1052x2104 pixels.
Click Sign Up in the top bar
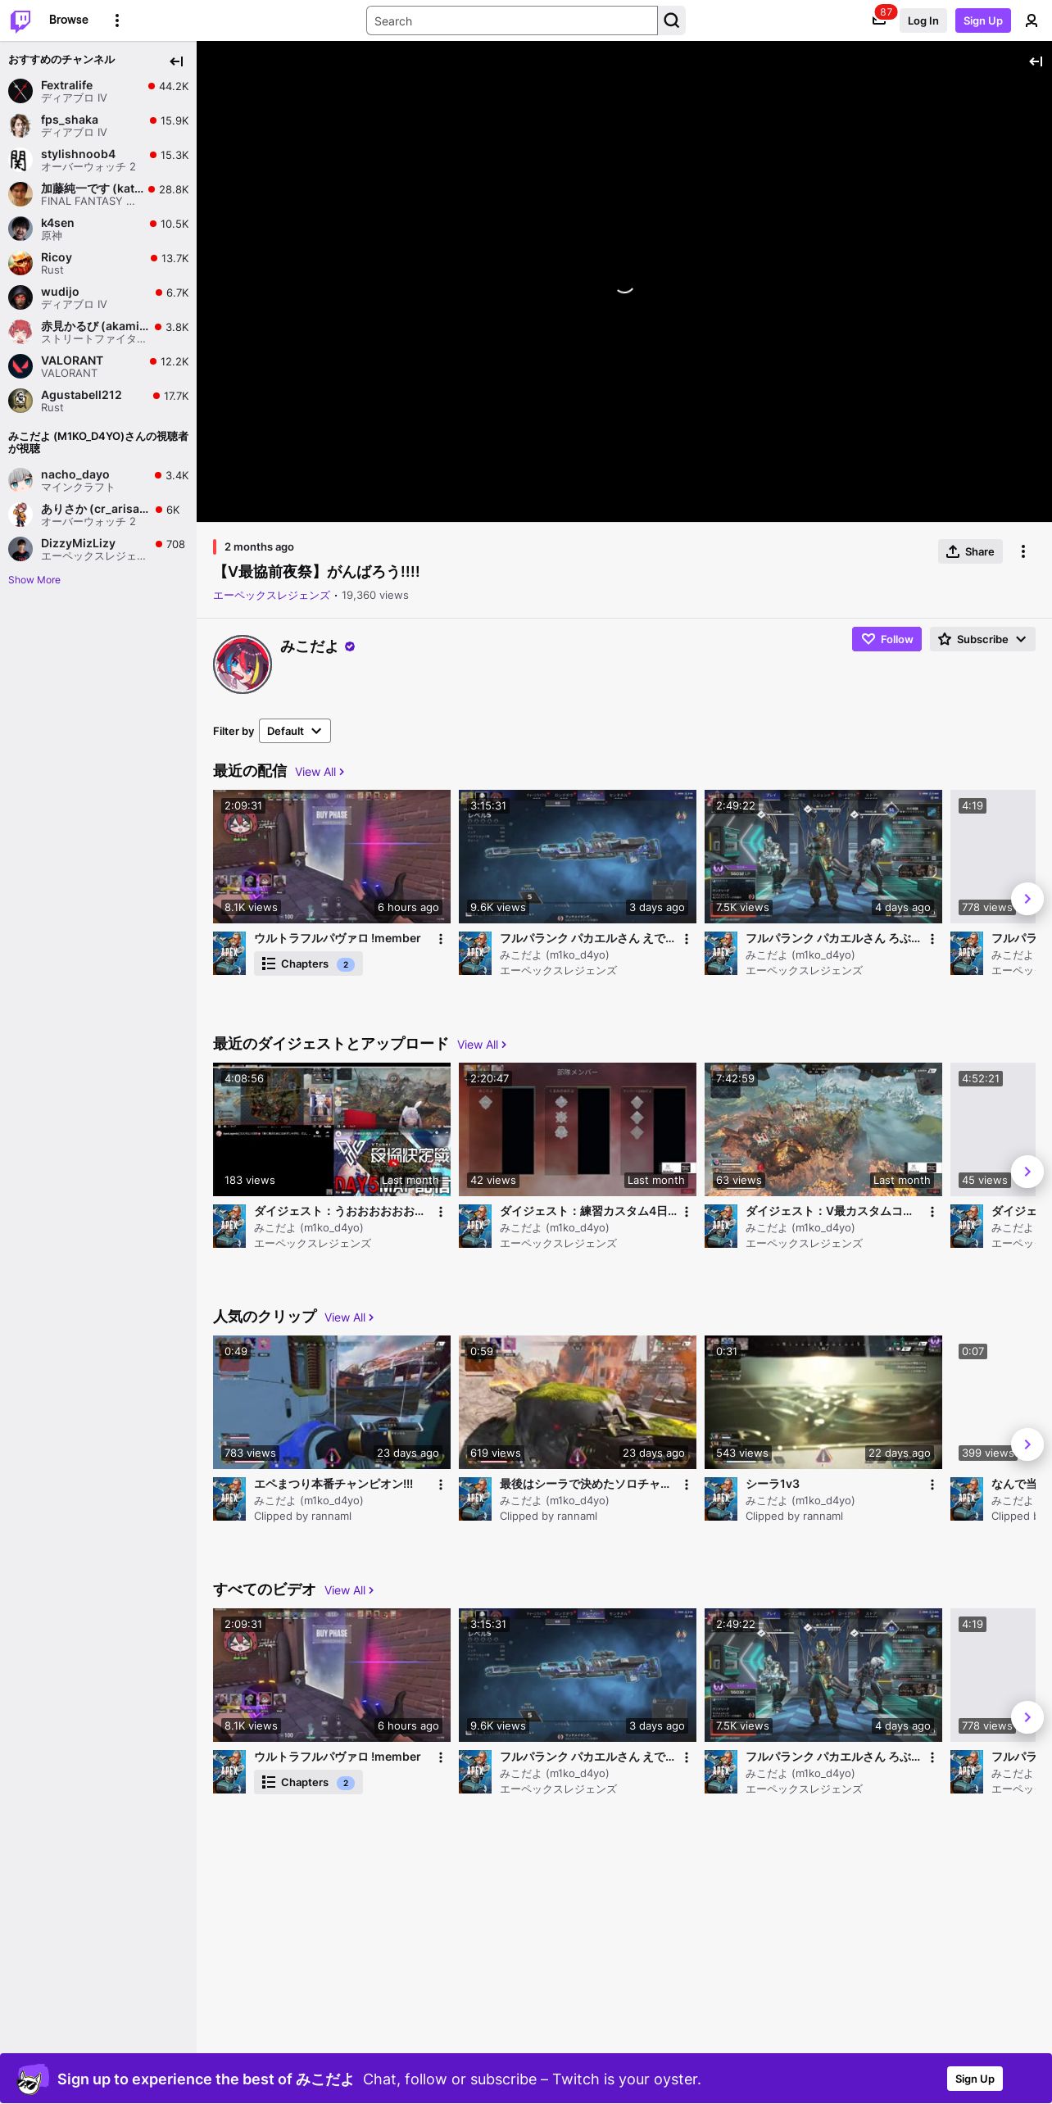[x=983, y=20]
